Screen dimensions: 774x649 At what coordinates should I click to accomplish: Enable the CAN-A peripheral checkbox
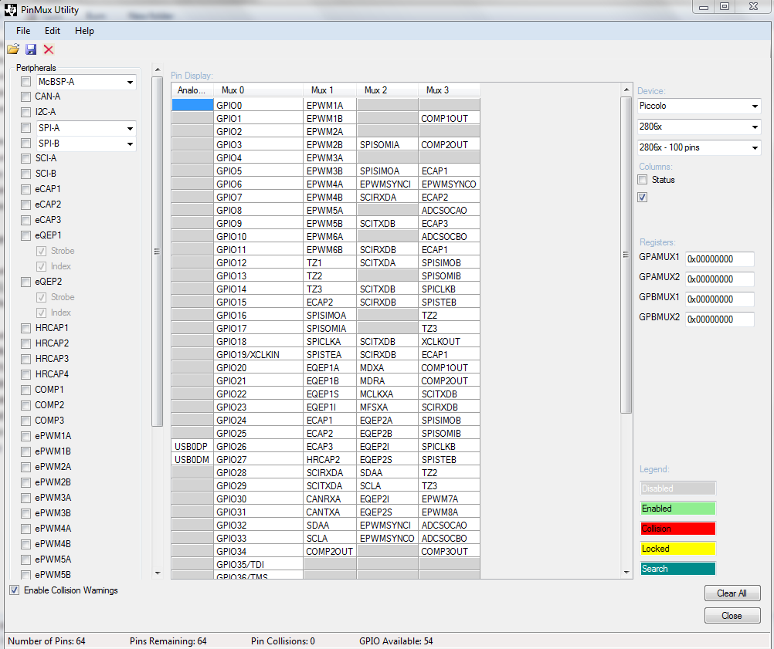click(x=26, y=96)
